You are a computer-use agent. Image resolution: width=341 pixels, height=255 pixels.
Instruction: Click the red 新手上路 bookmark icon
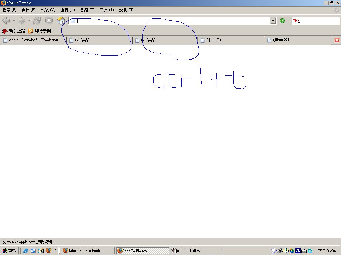(x=5, y=31)
